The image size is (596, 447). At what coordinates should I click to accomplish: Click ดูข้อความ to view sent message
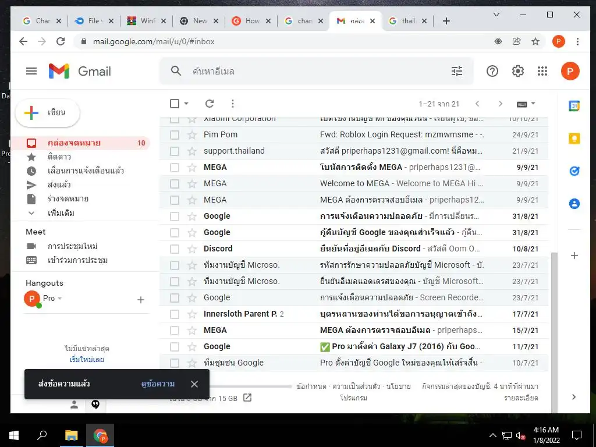158,384
